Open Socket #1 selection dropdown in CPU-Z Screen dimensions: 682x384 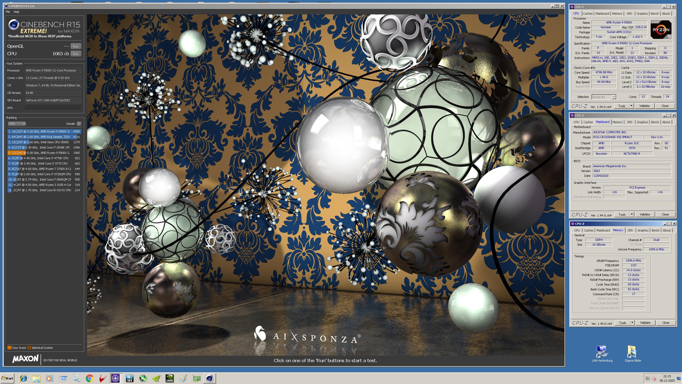coord(604,97)
